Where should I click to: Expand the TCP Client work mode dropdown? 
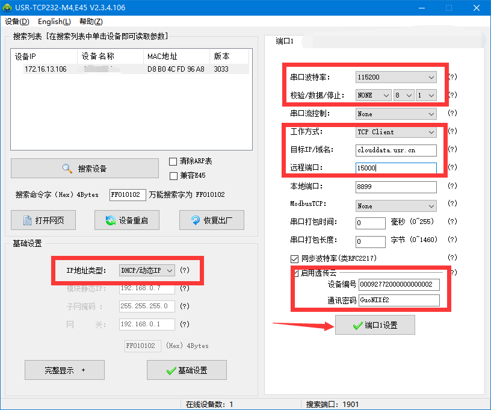coord(396,132)
